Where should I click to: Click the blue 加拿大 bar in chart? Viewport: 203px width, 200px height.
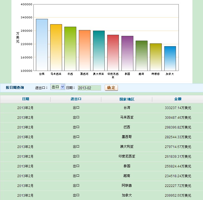point(170,58)
